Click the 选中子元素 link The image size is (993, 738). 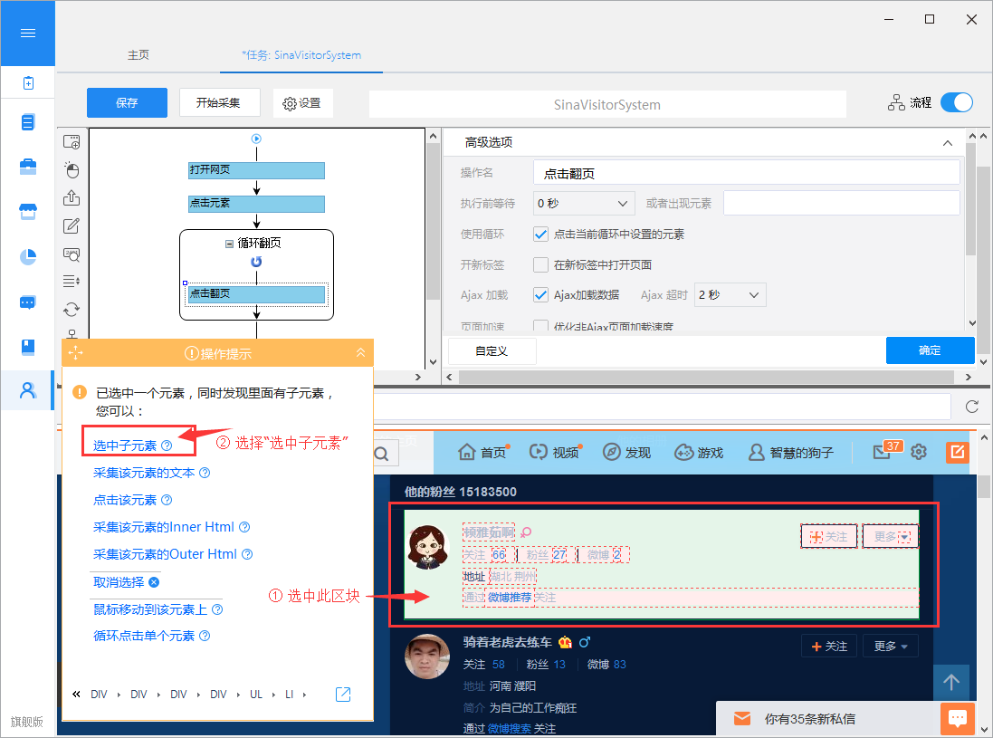coord(125,446)
